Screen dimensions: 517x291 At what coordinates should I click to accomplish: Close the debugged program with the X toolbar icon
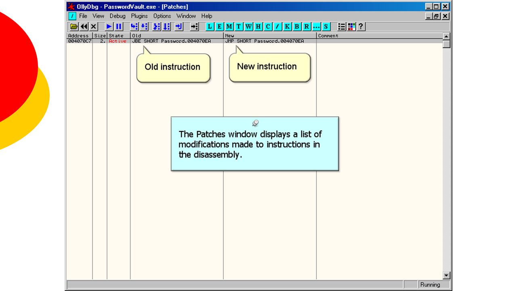[x=93, y=27]
